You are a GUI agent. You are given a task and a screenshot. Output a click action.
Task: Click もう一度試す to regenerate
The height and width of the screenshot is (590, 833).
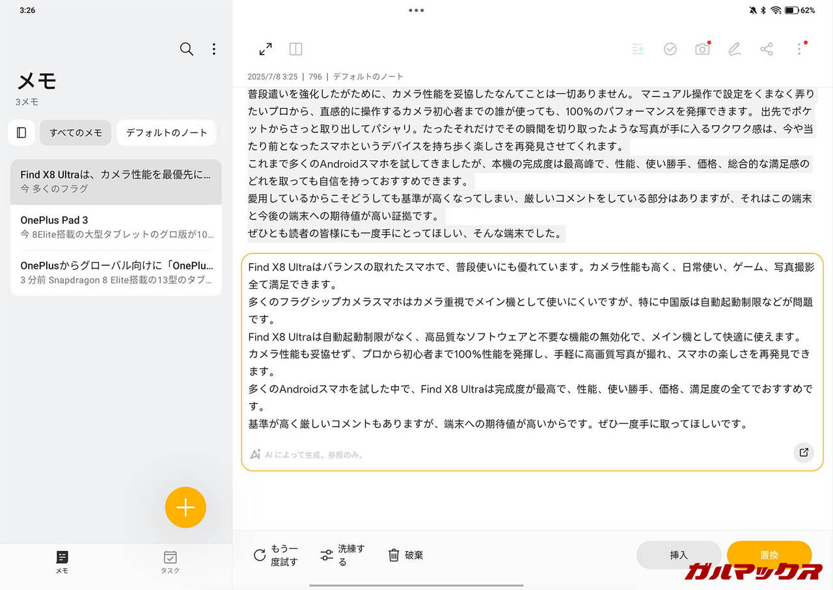[x=276, y=555]
